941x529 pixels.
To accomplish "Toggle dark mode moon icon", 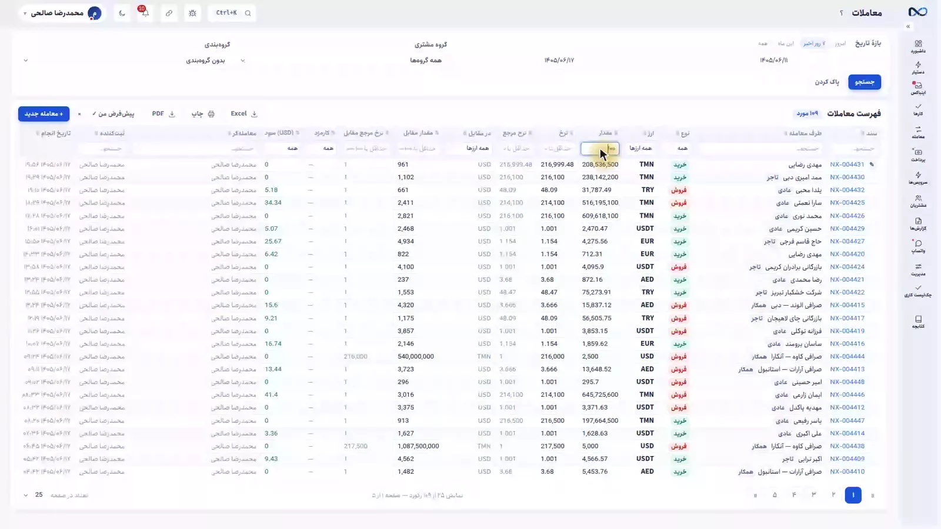I will pyautogui.click(x=122, y=13).
